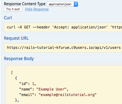The height and width of the screenshot is (104, 122).
Task: Click the "name": "Example User" line
Action: coord(44,89)
